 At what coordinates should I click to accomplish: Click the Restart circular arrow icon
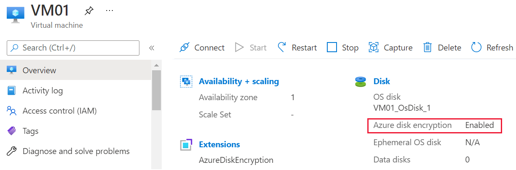tap(282, 47)
